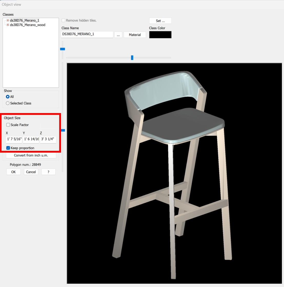Open the Material dialog
The height and width of the screenshot is (287, 284).
135,34
